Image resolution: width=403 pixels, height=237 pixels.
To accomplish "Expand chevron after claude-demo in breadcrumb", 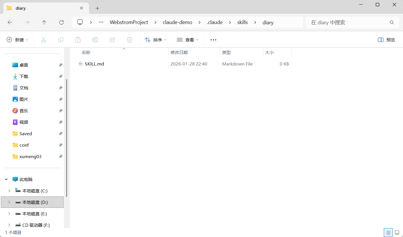I will click(x=200, y=22).
